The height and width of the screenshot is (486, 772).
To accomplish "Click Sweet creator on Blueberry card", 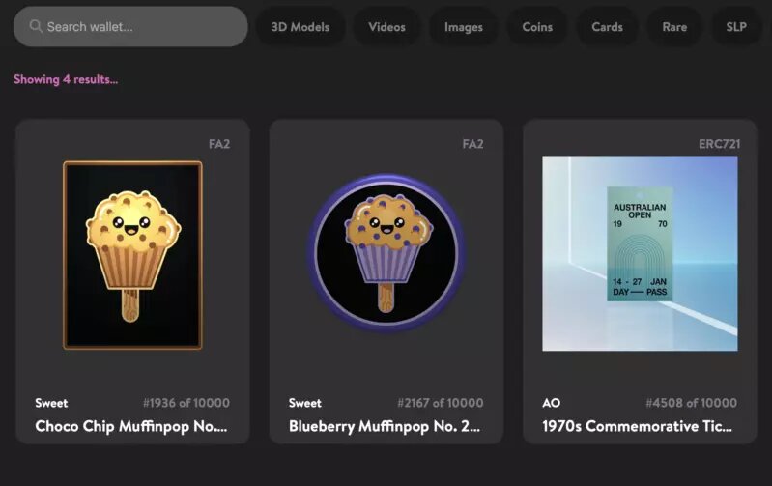I will [x=304, y=403].
